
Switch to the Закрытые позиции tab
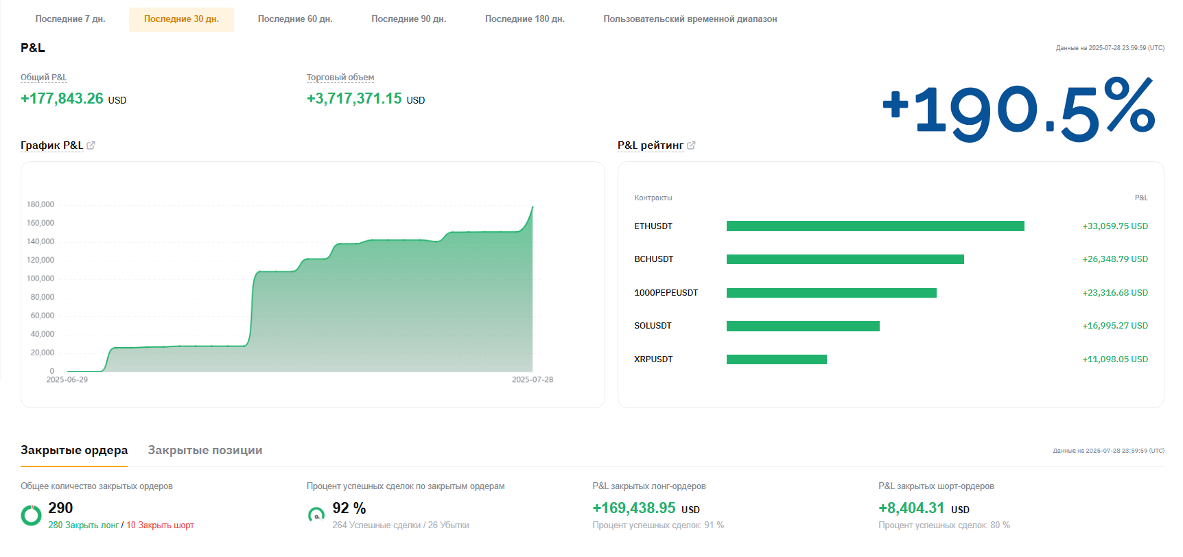tap(205, 451)
